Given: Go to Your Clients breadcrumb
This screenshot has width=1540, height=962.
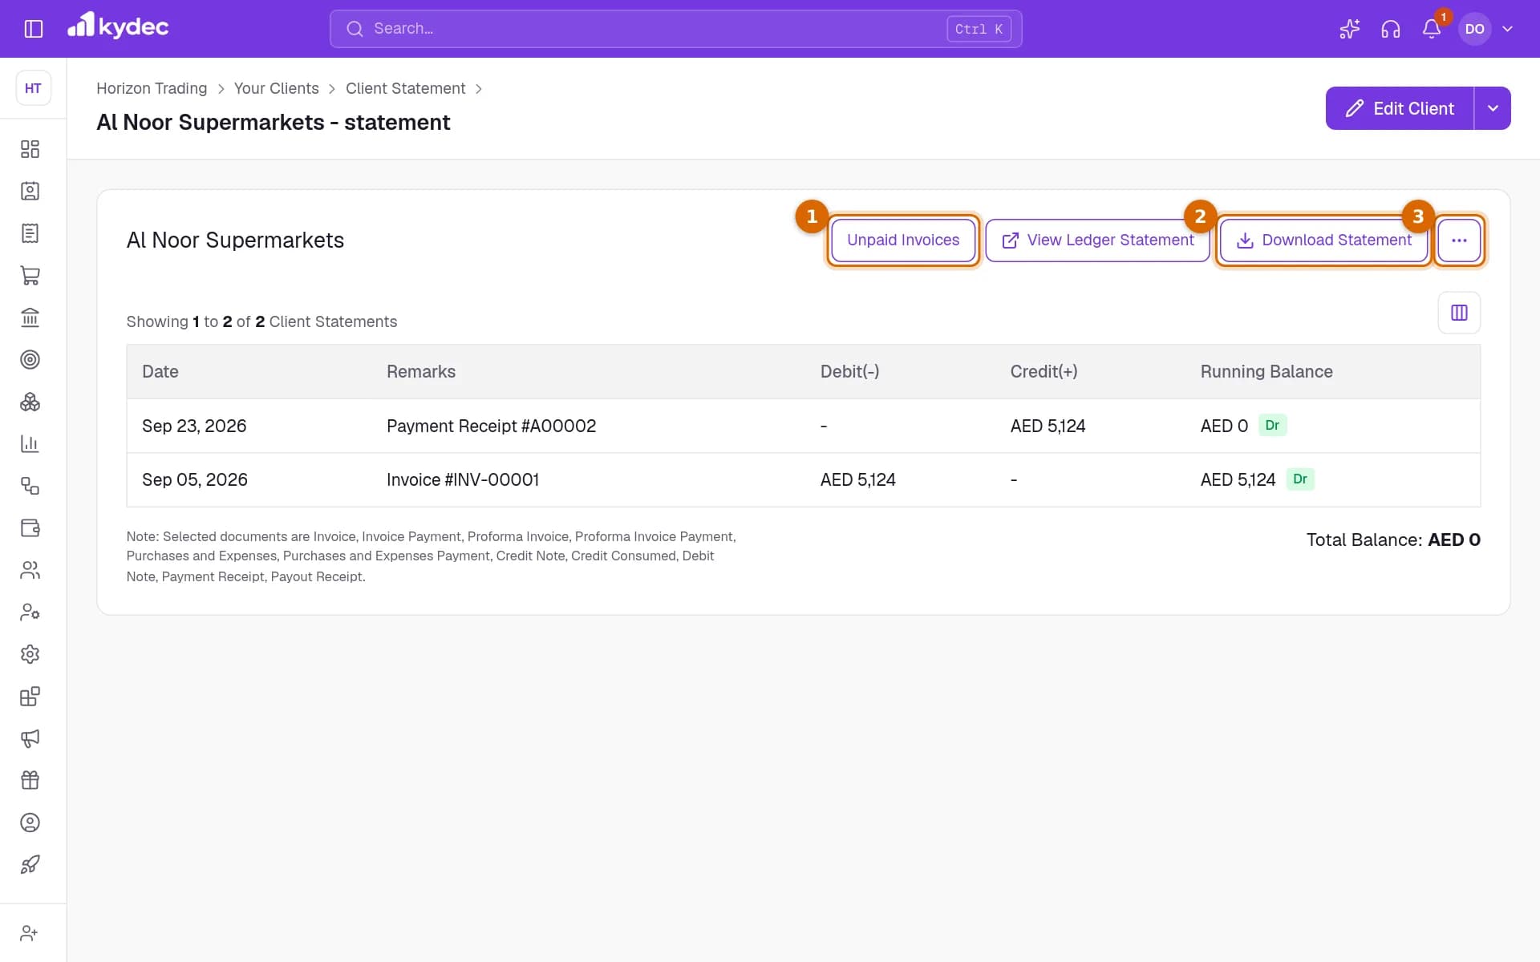Looking at the screenshot, I should click(x=276, y=88).
